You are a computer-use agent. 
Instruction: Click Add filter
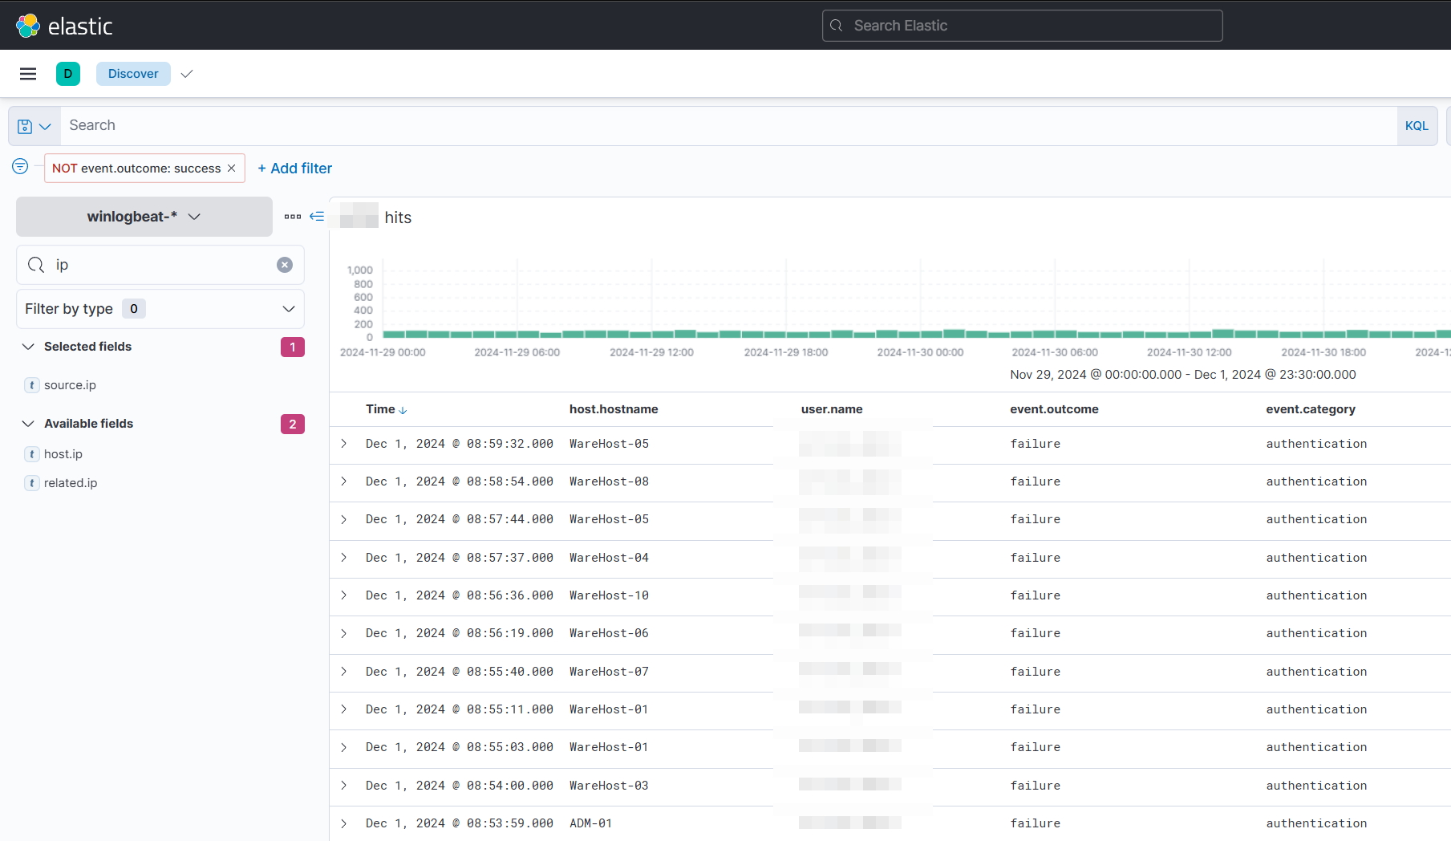click(294, 169)
